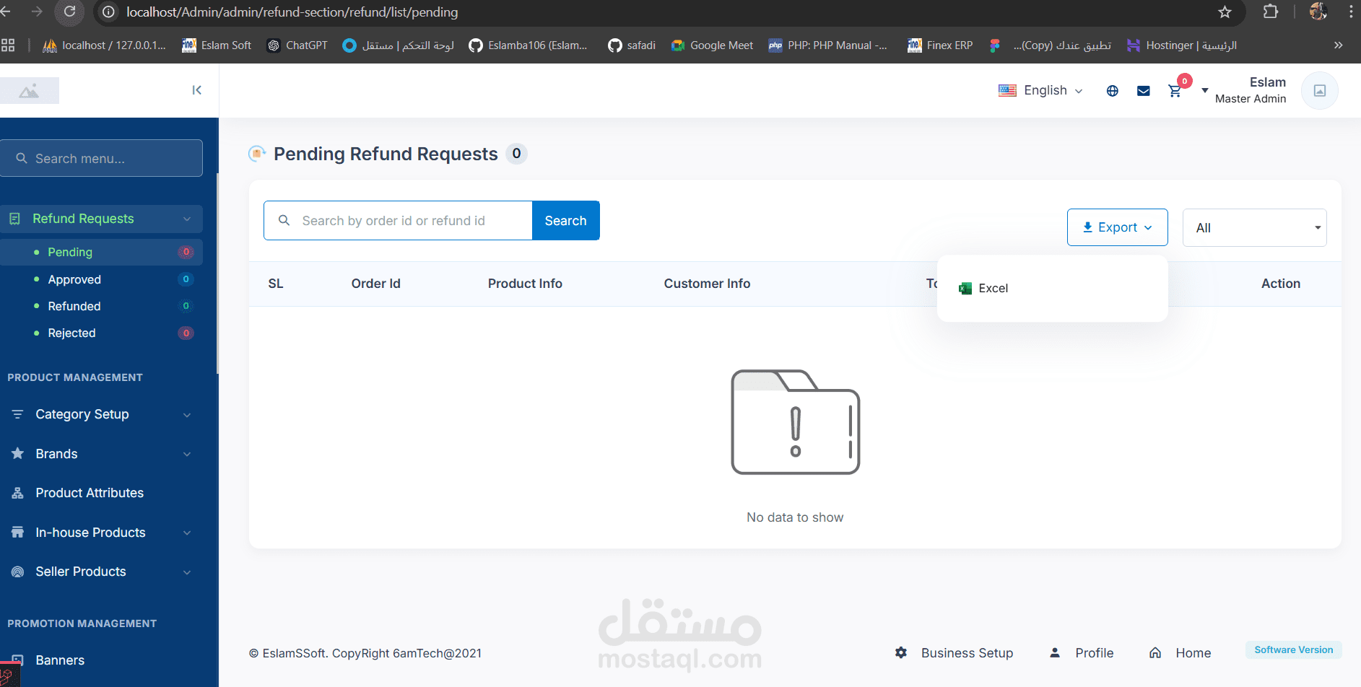Open PHP Manual bookmark
Image resolution: width=1361 pixels, height=687 pixels.
828,45
